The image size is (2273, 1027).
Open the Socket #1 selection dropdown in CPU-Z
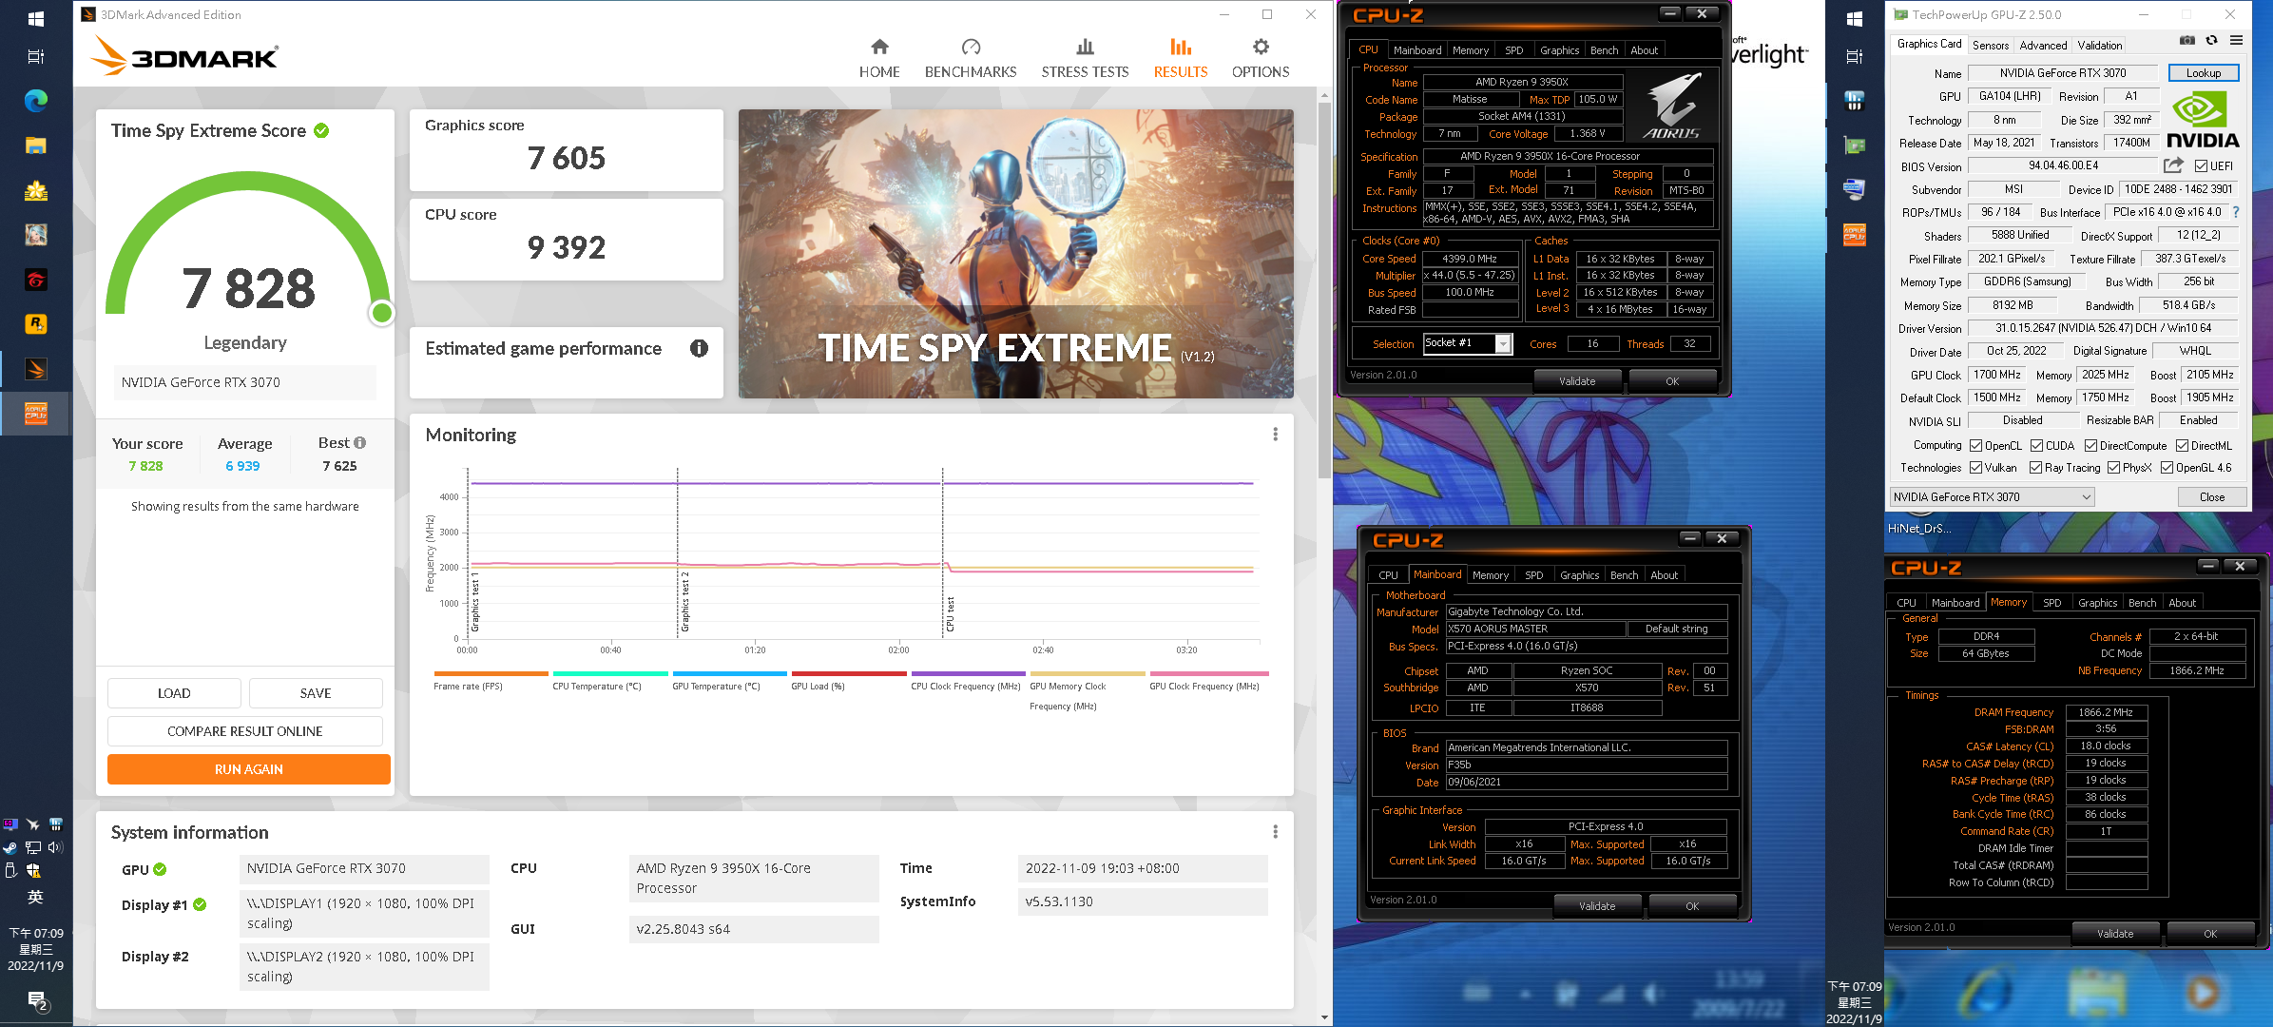[x=1467, y=343]
